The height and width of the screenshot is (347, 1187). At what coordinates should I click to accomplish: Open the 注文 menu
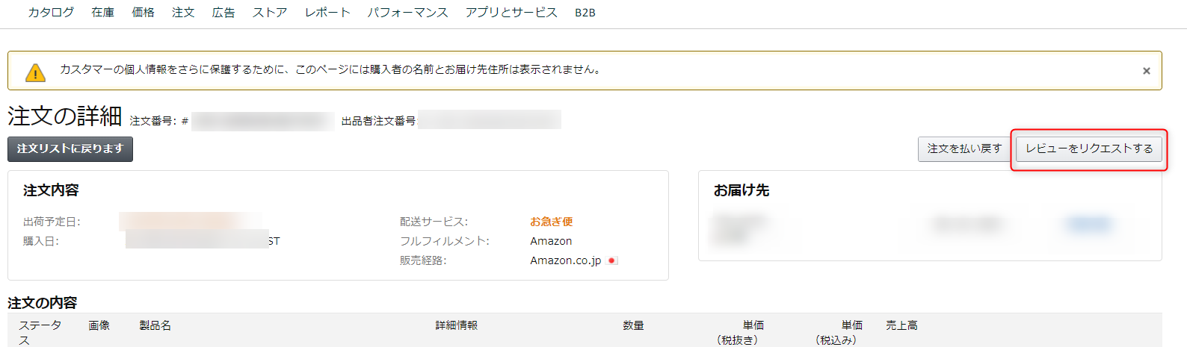point(183,13)
